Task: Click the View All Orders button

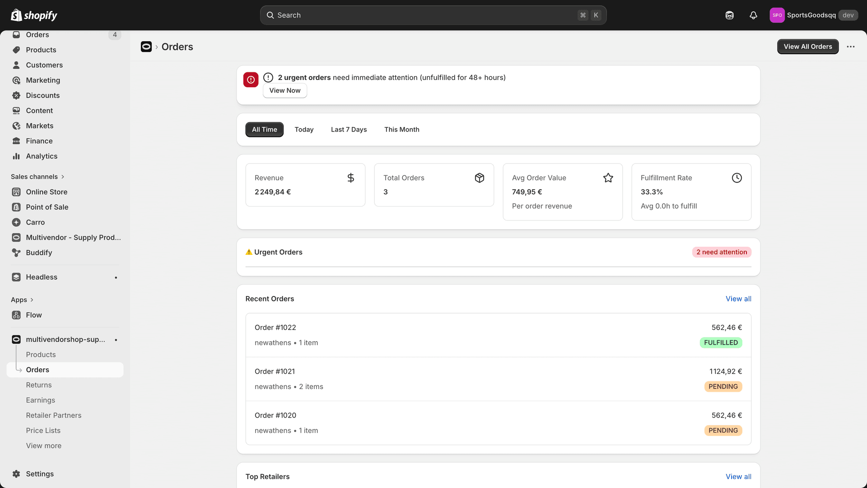Action: (808, 47)
